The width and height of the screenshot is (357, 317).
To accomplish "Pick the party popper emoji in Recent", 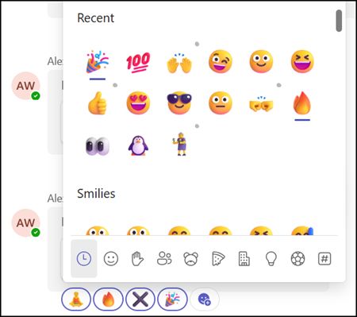I will (x=98, y=62).
